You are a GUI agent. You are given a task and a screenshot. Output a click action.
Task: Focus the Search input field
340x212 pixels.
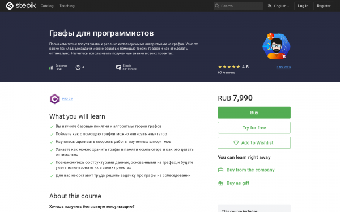(238, 6)
